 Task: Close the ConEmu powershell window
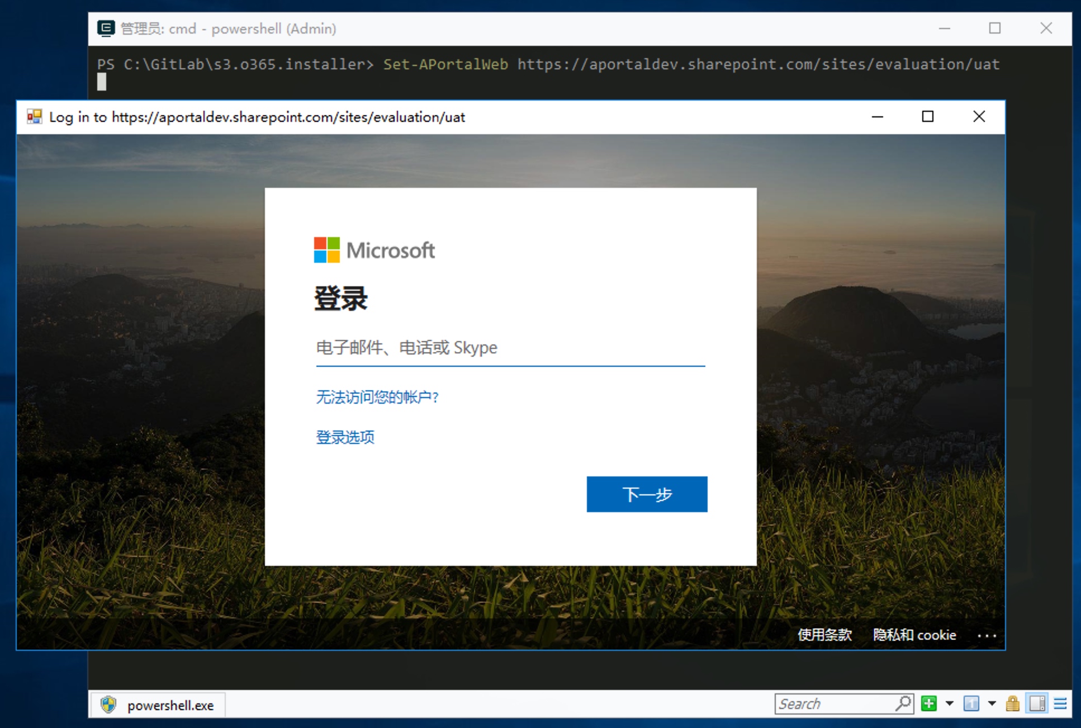[x=1046, y=29]
